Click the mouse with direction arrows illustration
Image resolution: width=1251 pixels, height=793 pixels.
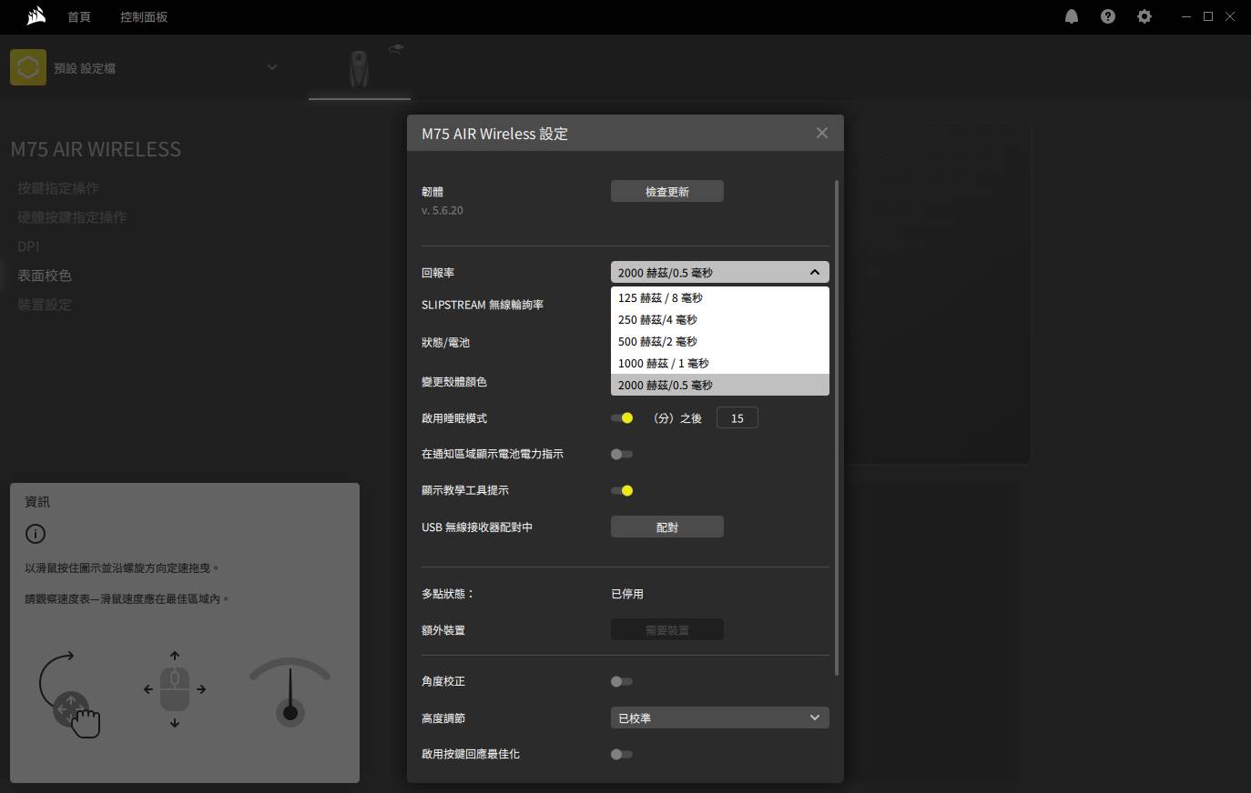175,689
